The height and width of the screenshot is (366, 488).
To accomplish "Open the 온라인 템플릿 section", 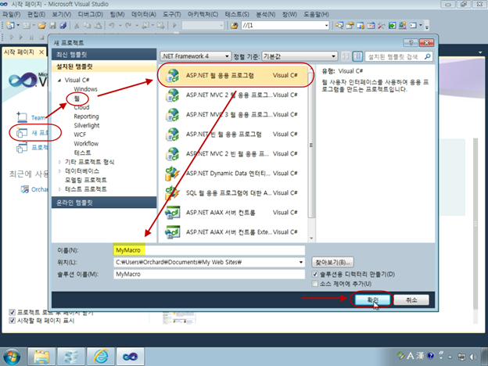I will click(x=104, y=203).
